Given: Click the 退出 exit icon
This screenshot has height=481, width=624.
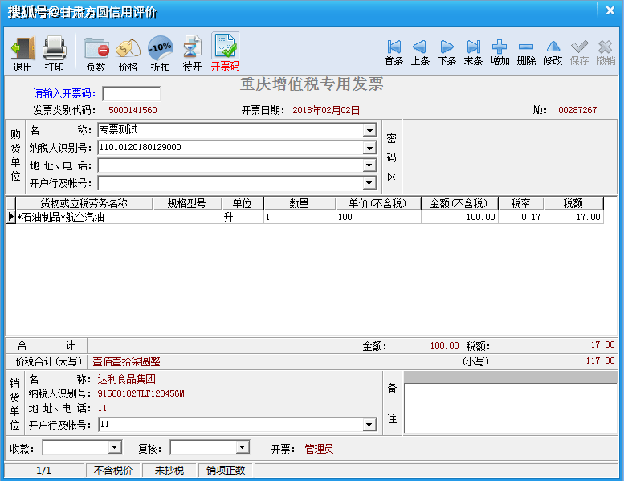Looking at the screenshot, I should point(22,53).
